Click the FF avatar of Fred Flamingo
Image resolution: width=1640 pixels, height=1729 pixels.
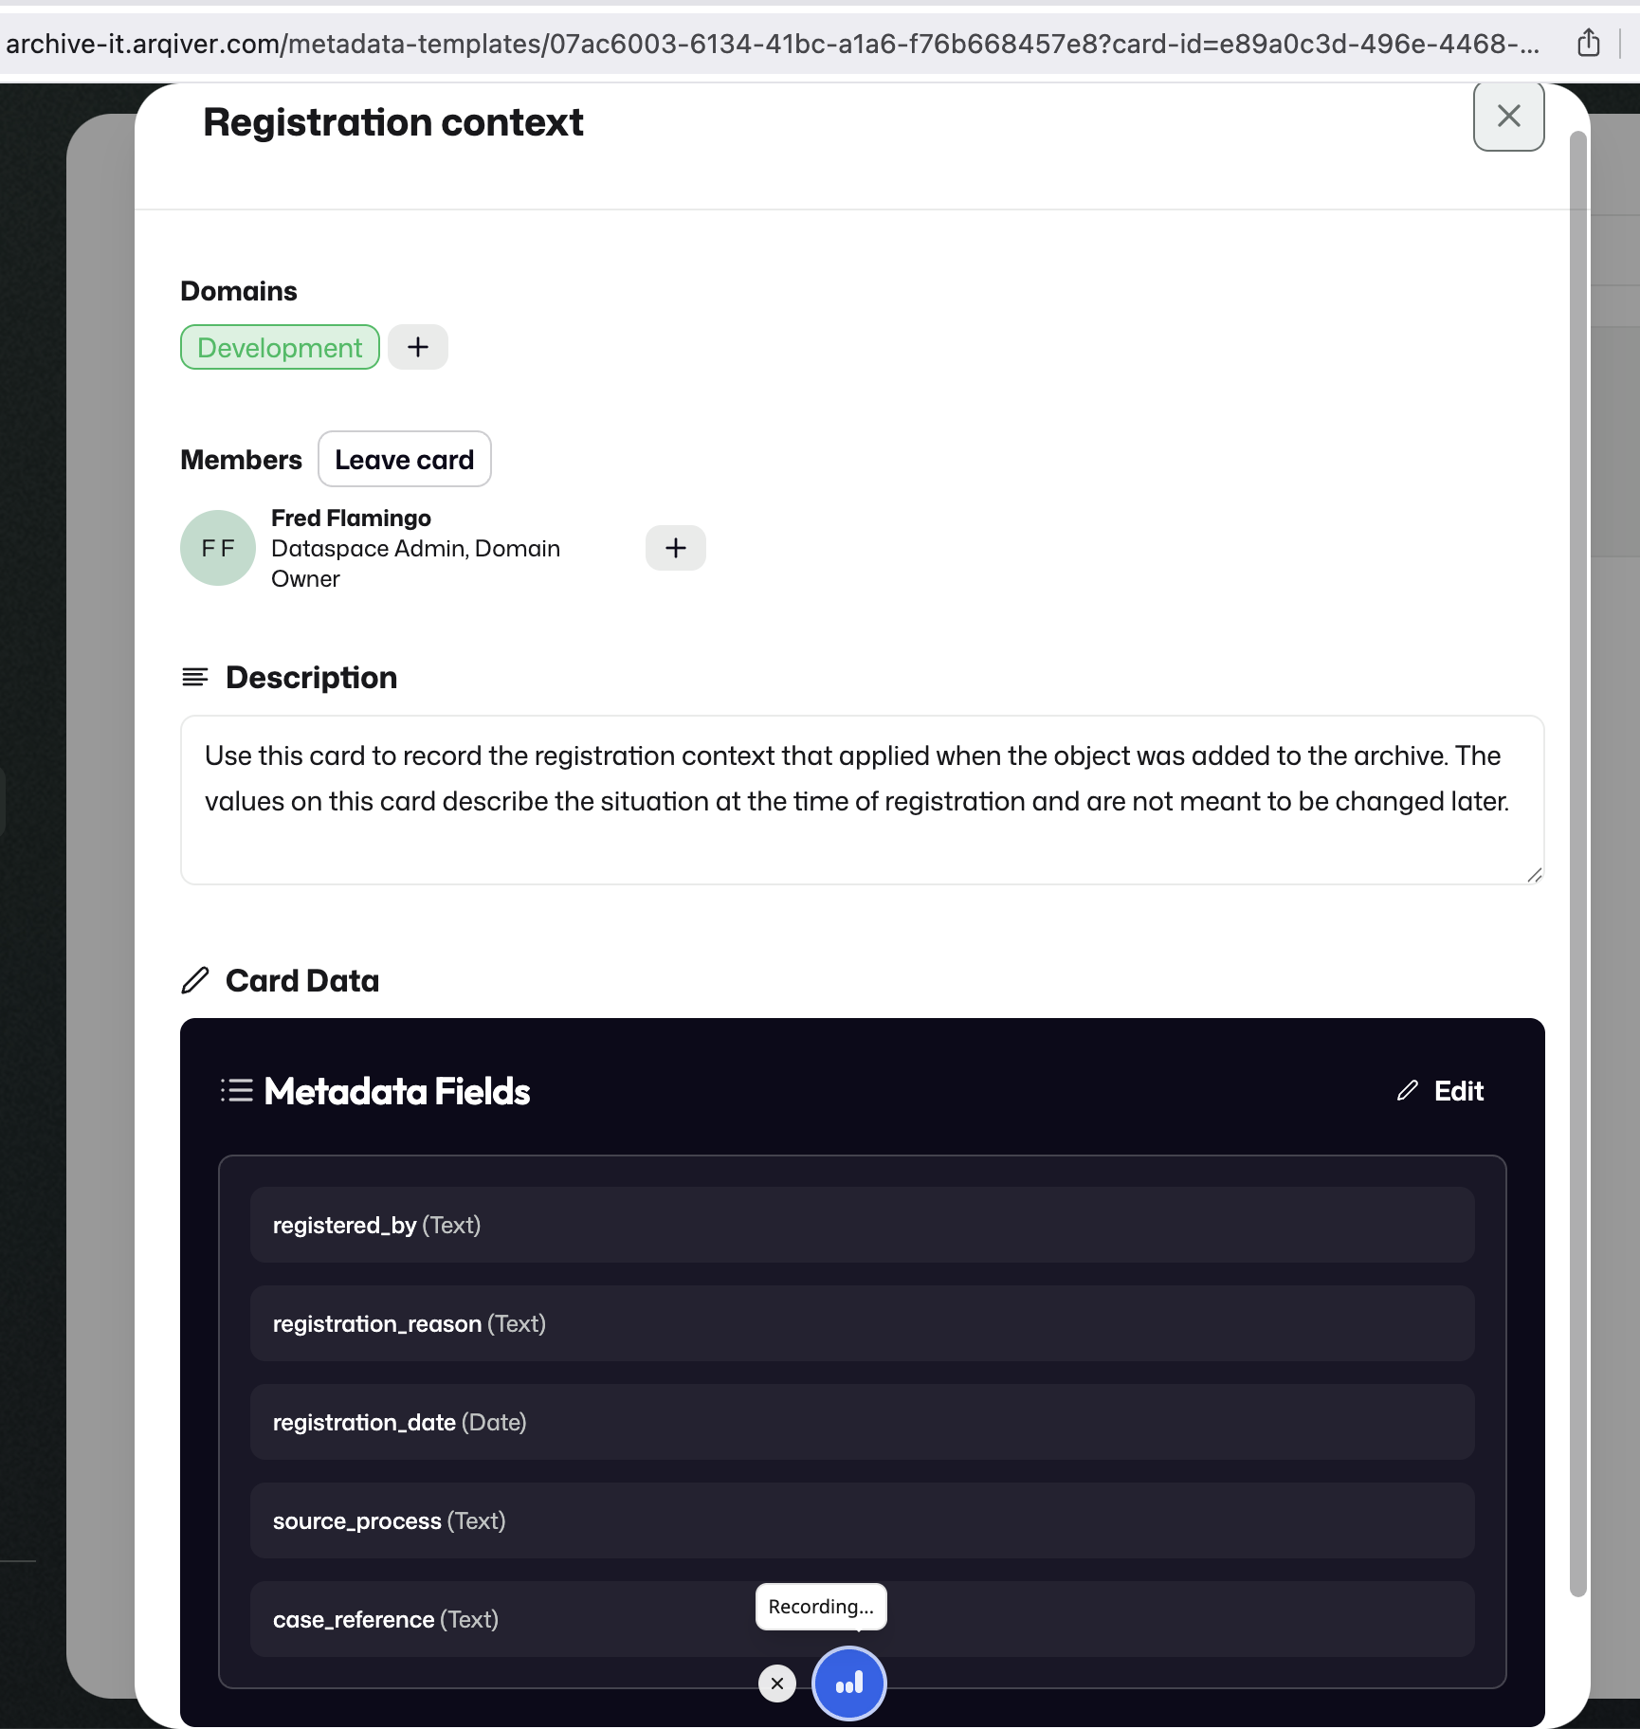click(218, 548)
